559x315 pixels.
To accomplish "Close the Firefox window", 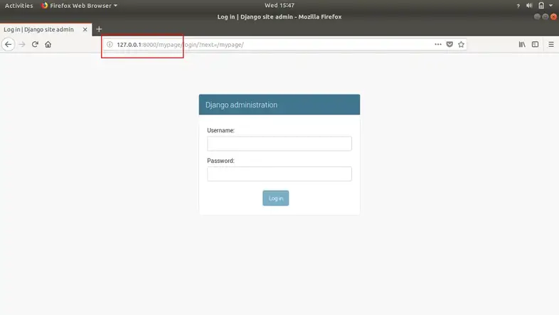I will tap(553, 17).
